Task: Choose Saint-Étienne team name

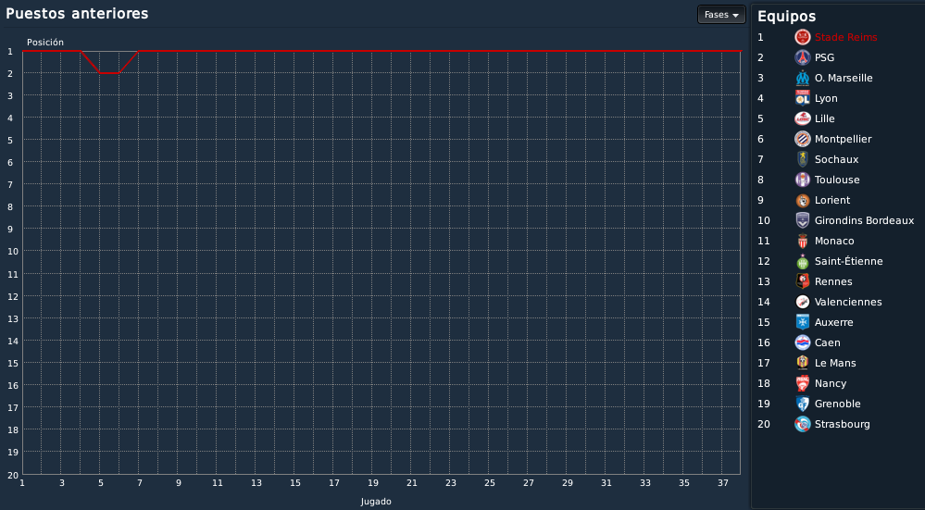Action: tap(849, 261)
